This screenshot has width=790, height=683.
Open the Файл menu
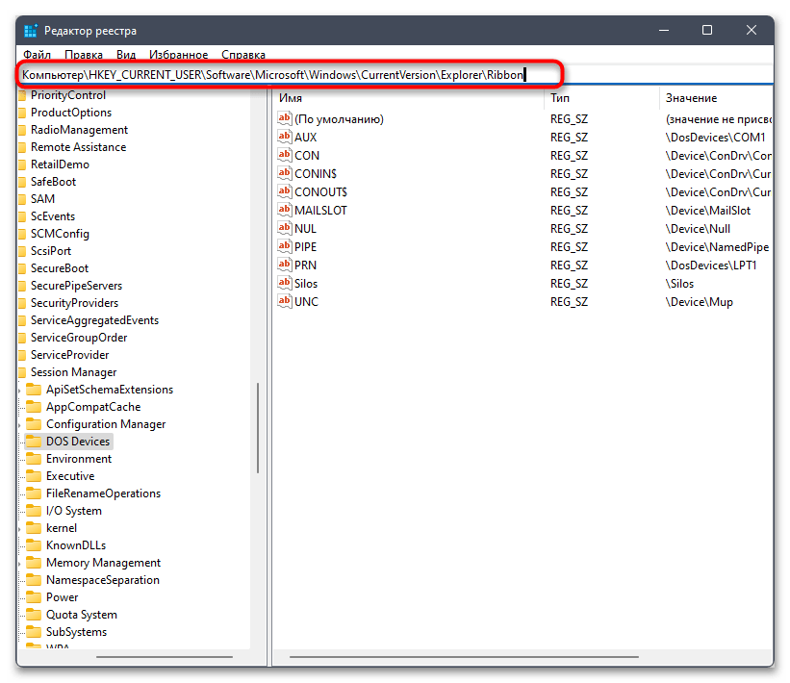click(37, 55)
